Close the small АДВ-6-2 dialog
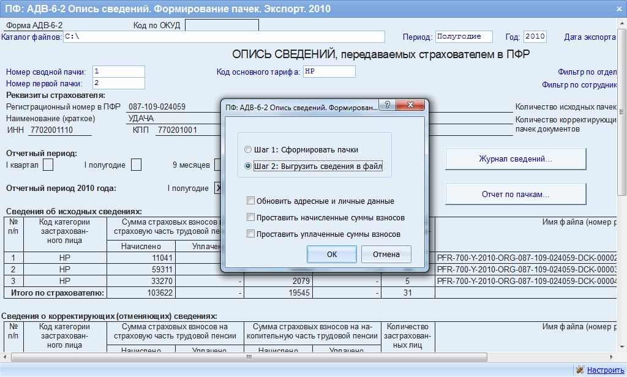 tap(410, 105)
